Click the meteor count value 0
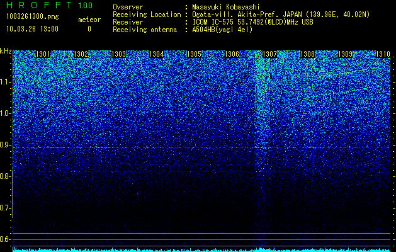 [x=89, y=29]
